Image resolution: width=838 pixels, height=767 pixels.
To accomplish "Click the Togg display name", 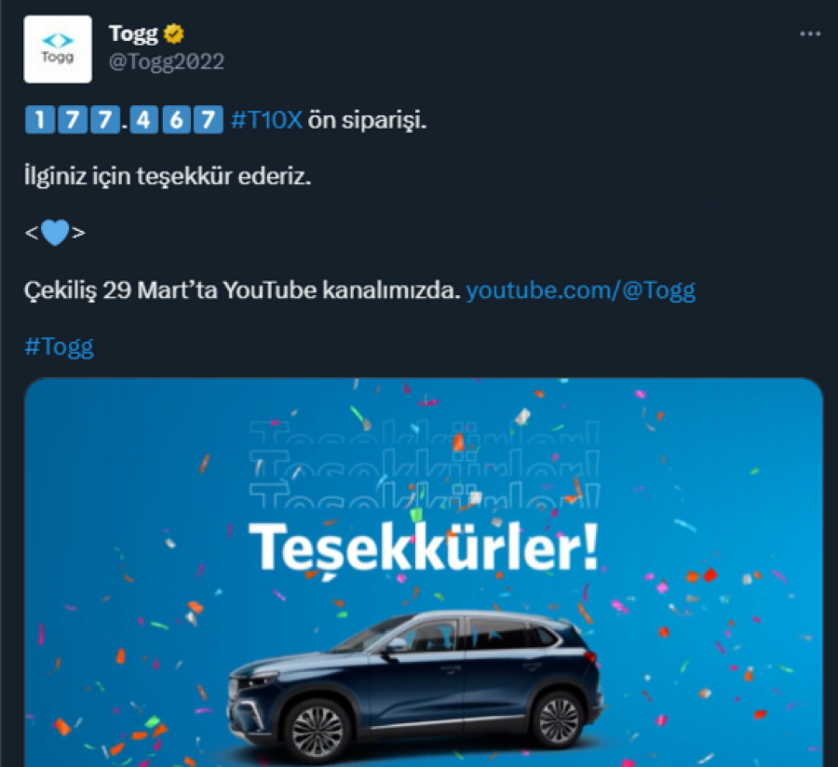I will [133, 34].
